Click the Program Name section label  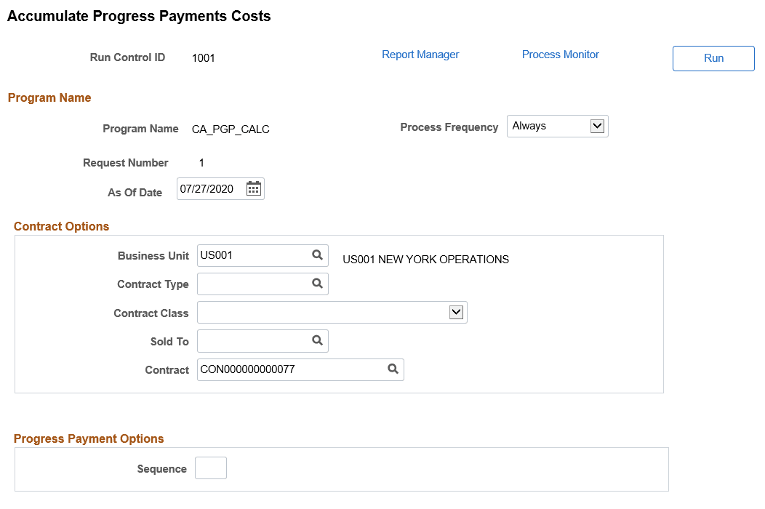49,97
